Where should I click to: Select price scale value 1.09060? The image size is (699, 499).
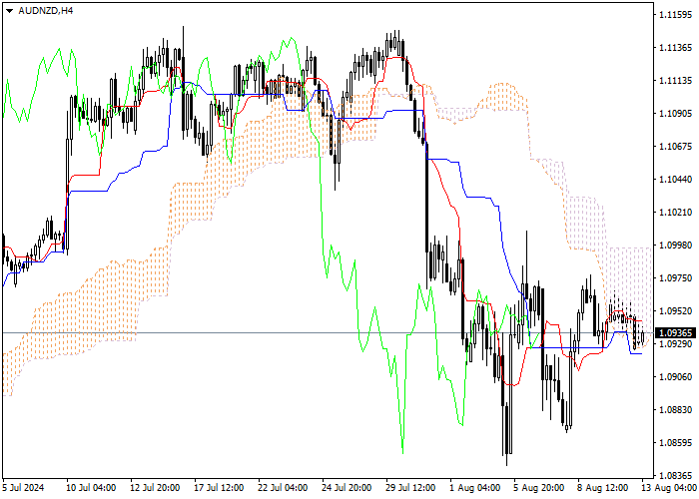675,377
